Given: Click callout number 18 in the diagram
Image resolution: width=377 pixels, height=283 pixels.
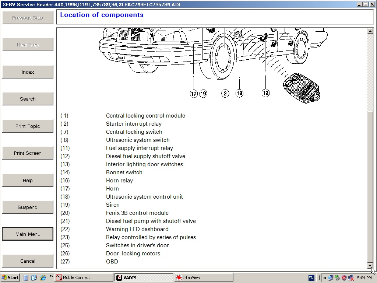Looking at the screenshot, I should coord(239,93).
